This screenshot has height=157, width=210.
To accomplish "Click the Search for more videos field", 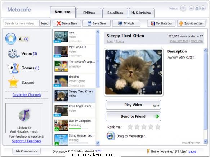I will (21, 23).
